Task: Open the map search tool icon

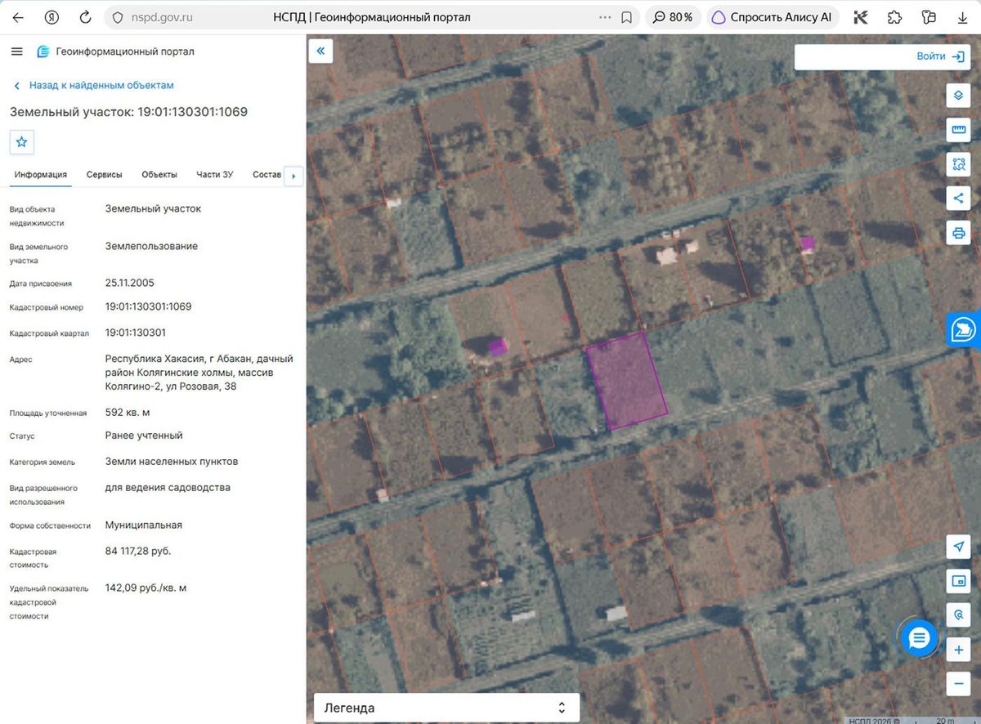Action: point(958,615)
